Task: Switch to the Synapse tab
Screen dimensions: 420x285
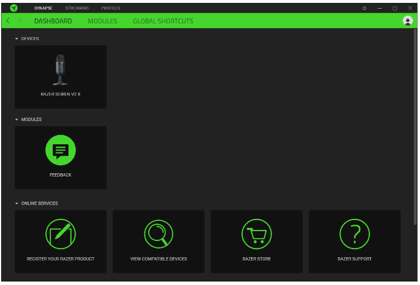Action: tap(44, 8)
